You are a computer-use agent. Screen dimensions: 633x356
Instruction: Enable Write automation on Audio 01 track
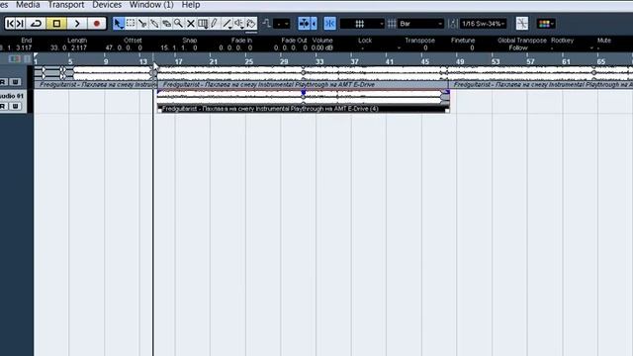pos(15,106)
